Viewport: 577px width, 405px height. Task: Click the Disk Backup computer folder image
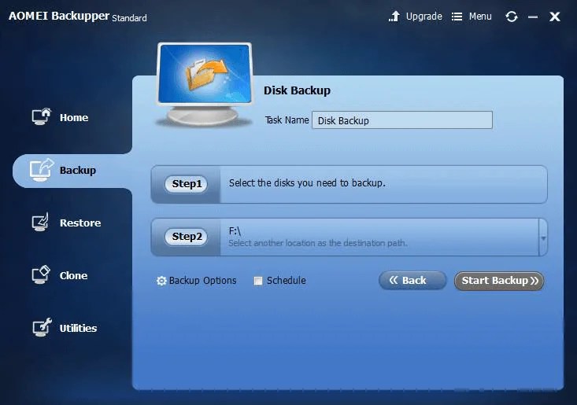(205, 84)
